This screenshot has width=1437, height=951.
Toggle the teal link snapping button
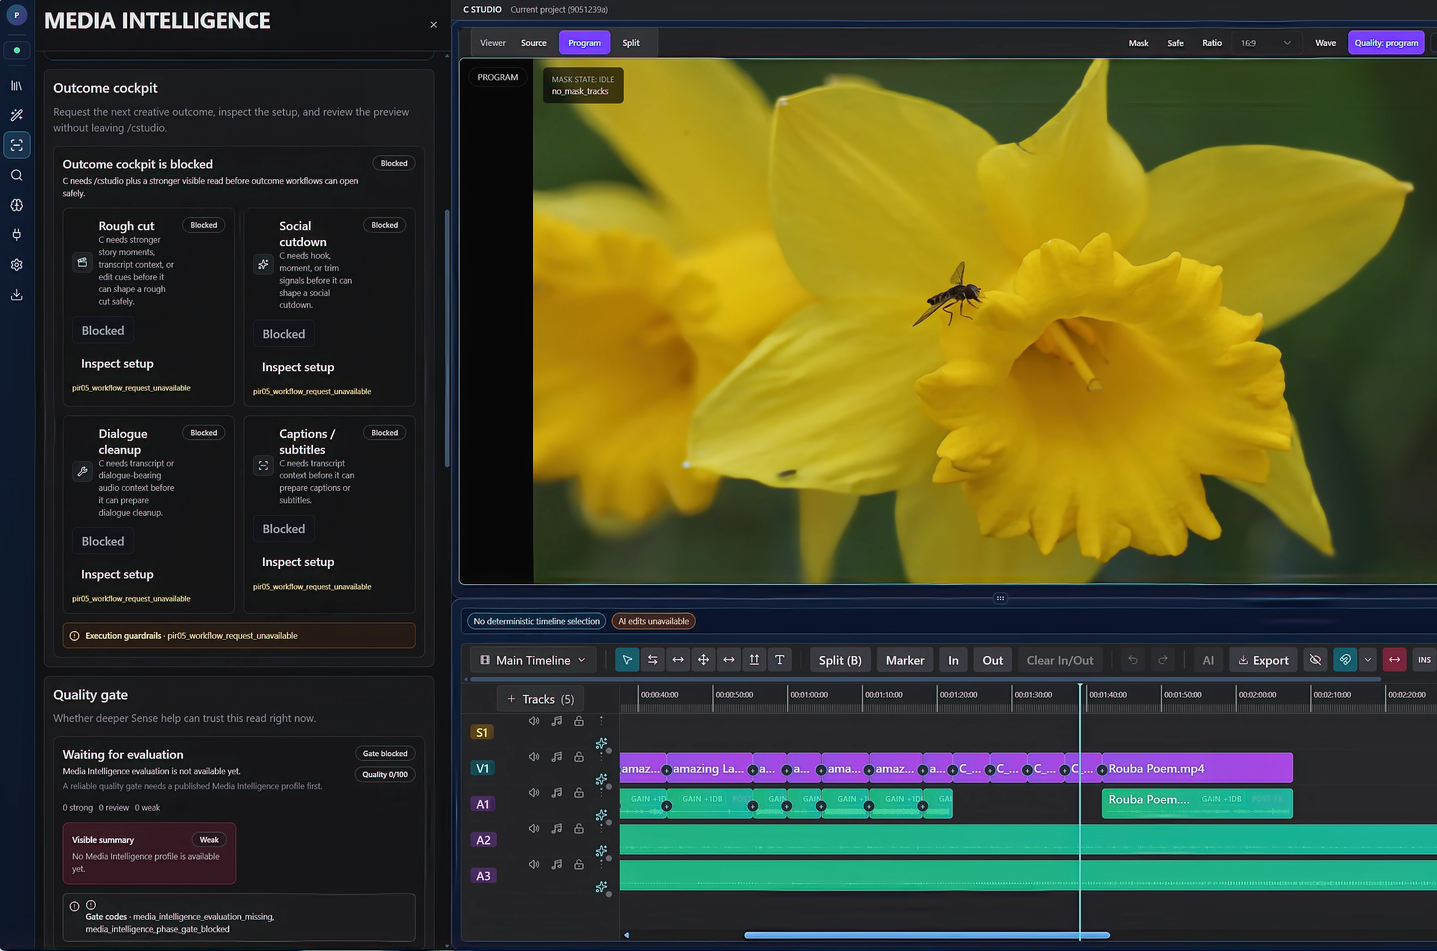coord(1345,660)
